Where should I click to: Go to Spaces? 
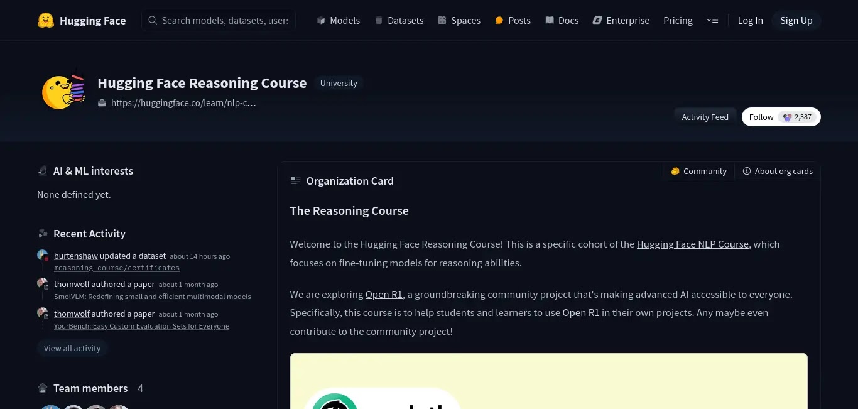click(x=459, y=20)
